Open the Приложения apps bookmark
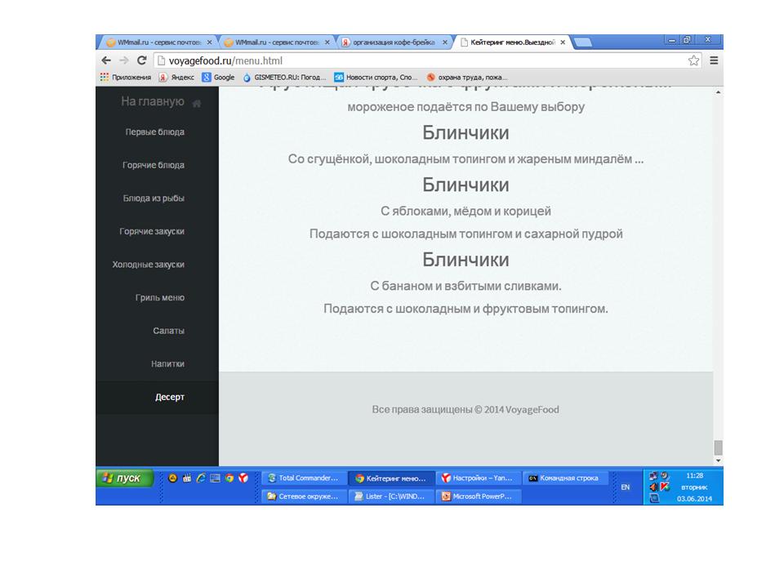The image size is (784, 588). [126, 77]
